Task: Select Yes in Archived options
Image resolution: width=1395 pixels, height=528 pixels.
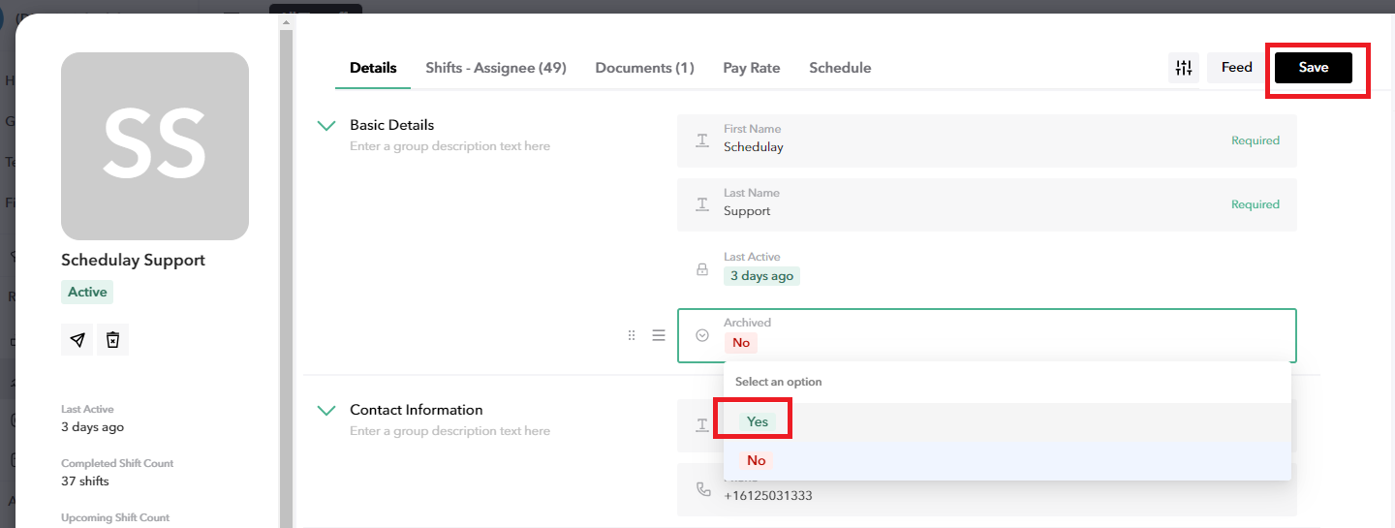Action: pos(1007,421)
